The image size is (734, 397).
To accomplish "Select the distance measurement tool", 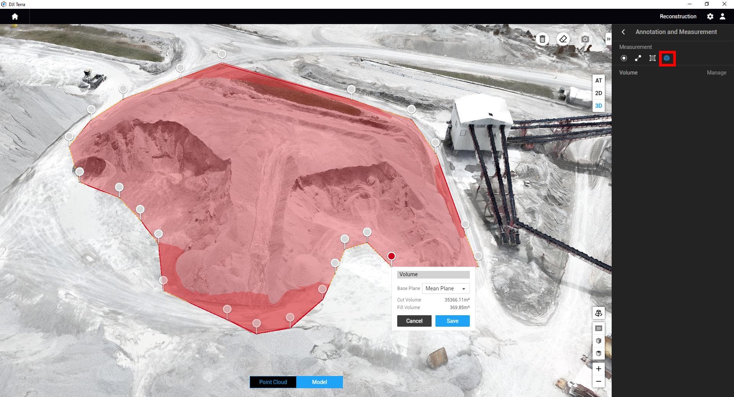I will click(638, 58).
